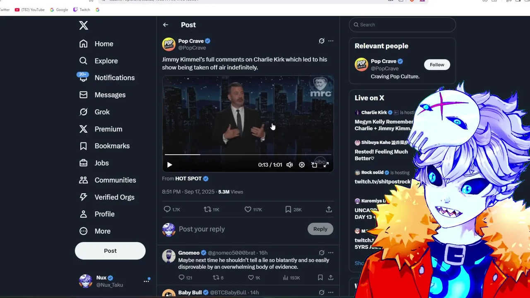Bookmark the post with 28K bookmarks
530x298 pixels.
pos(293,209)
